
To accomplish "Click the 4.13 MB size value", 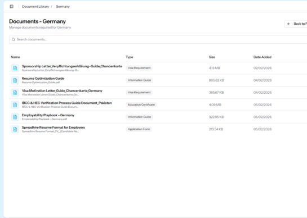I will 215,68.
